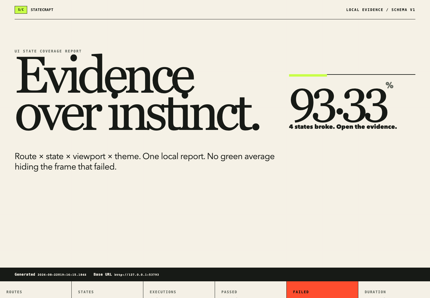Select the DURATION stat tile
430x298 pixels.
tap(394, 290)
